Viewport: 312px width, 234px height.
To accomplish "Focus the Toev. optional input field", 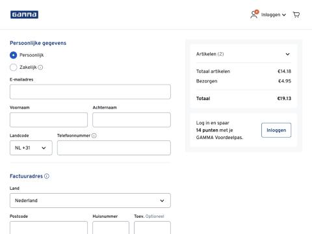I will click(x=152, y=227).
